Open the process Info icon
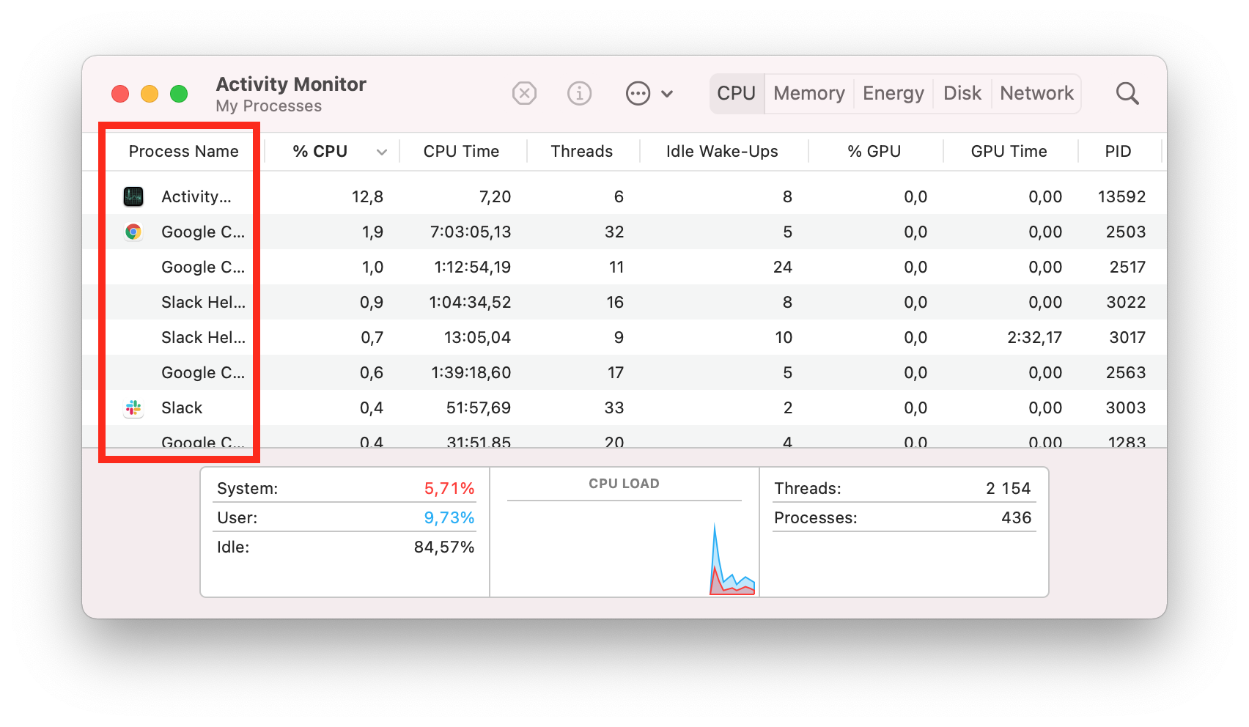 point(579,93)
